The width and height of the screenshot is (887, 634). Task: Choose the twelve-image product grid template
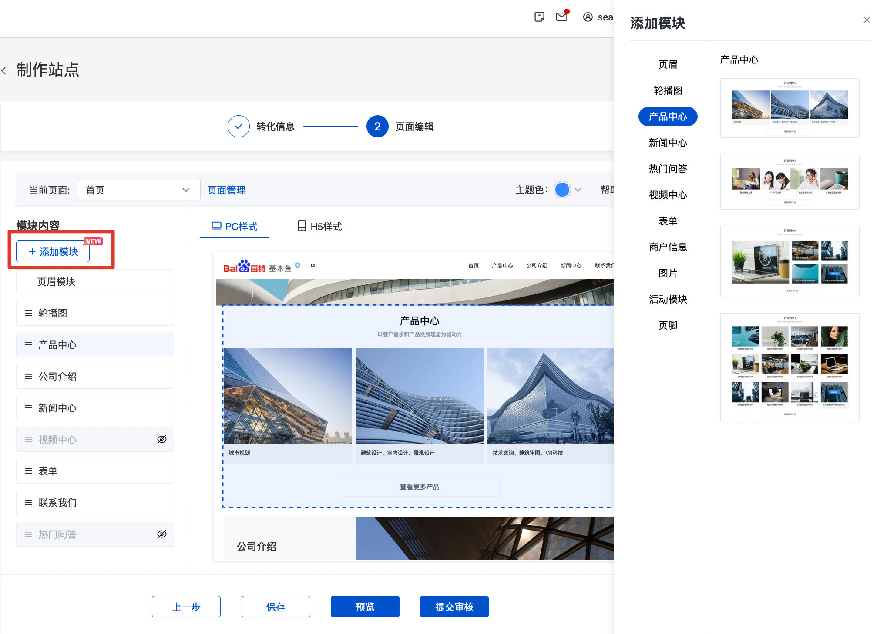click(x=790, y=367)
